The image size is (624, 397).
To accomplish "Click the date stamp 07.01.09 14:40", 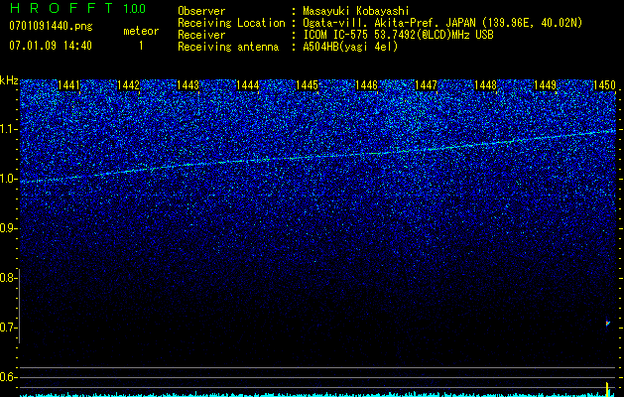I will click(51, 46).
